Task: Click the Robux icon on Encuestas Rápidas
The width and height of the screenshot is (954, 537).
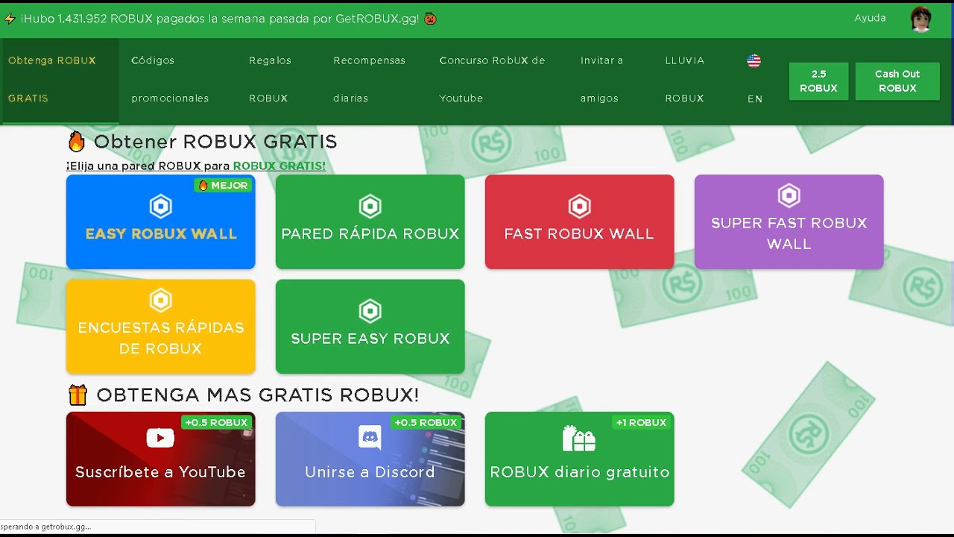Action: [x=160, y=300]
